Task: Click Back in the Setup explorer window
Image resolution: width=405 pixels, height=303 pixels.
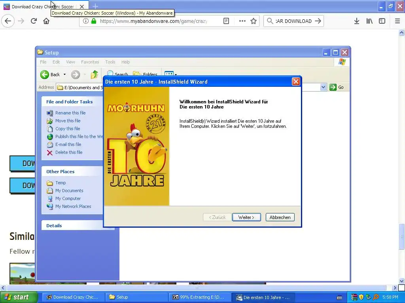Action: [50, 75]
